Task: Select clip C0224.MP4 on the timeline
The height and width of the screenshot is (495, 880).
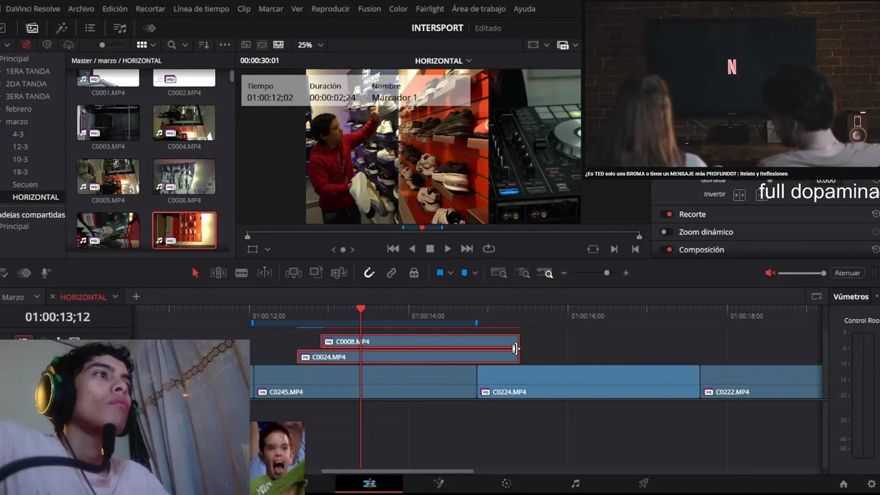Action: coord(588,382)
